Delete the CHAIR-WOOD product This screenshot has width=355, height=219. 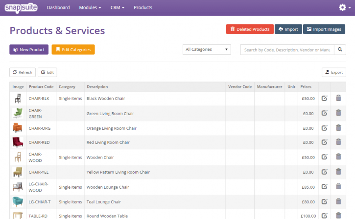pyautogui.click(x=338, y=157)
